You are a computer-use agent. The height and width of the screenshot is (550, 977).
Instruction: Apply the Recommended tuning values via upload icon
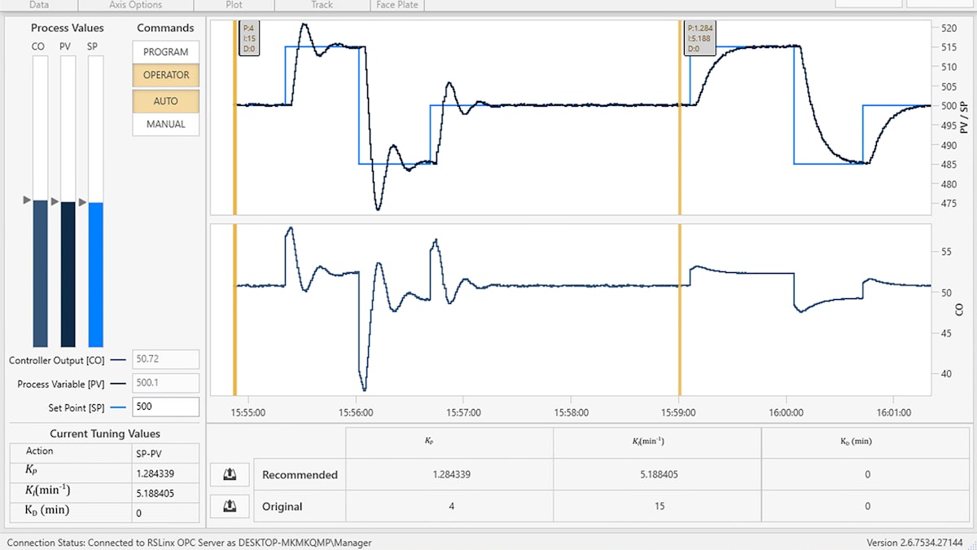click(230, 474)
